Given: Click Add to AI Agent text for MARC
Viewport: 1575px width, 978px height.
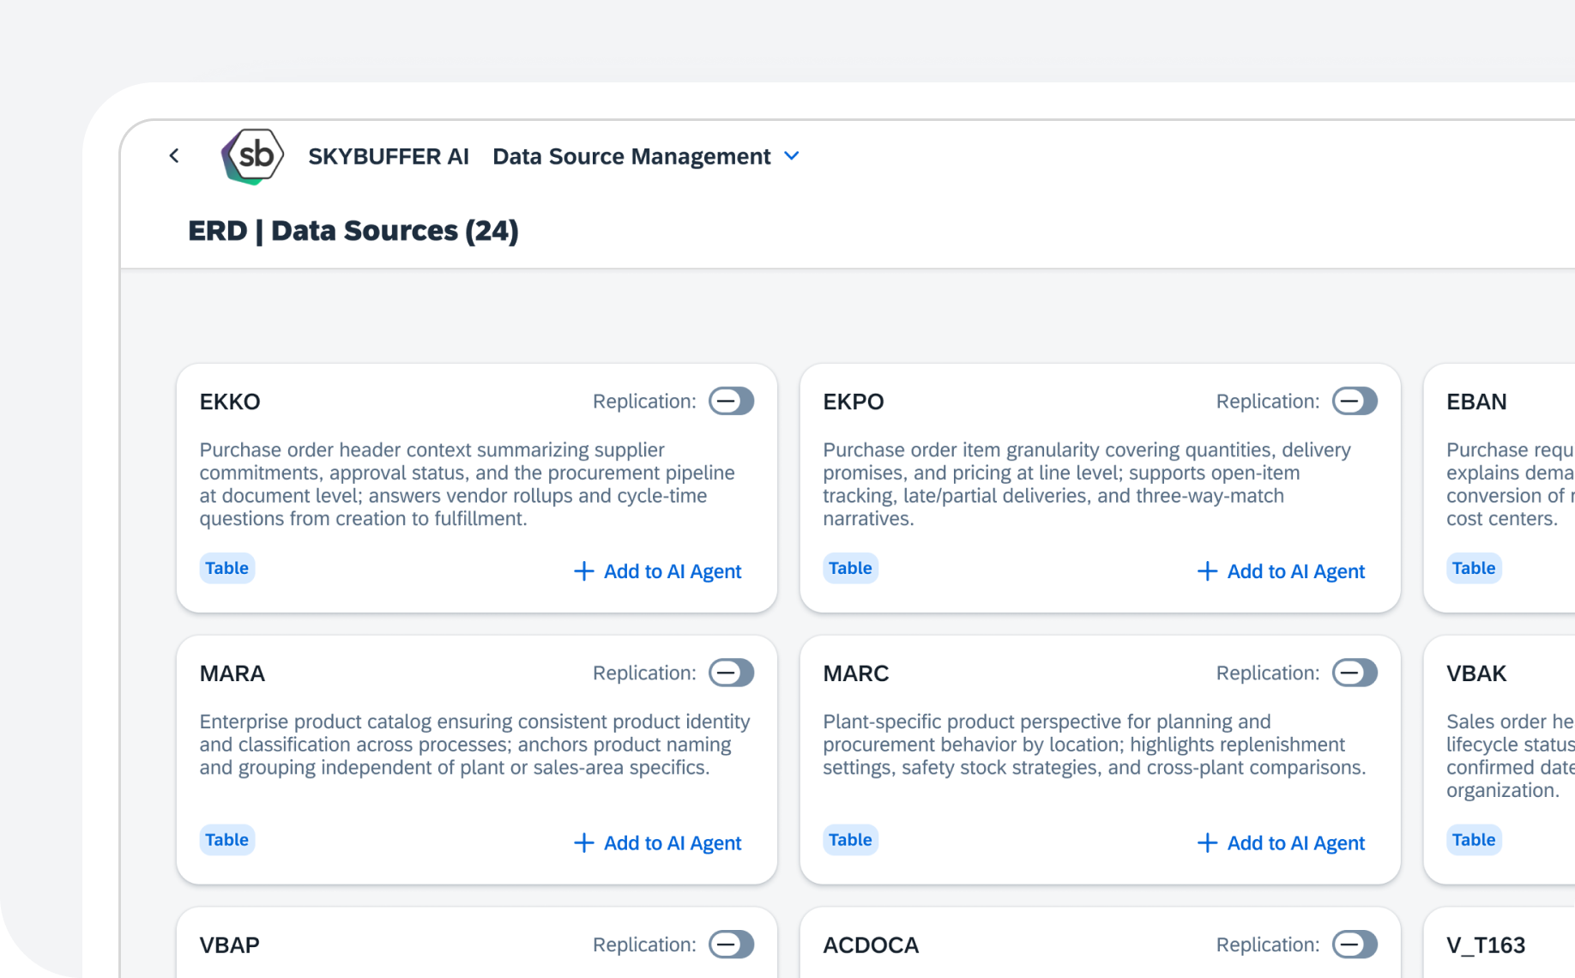Looking at the screenshot, I should (x=1295, y=843).
